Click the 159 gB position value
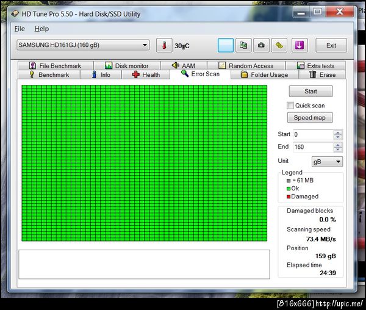The height and width of the screenshot is (310, 366). pyautogui.click(x=326, y=256)
